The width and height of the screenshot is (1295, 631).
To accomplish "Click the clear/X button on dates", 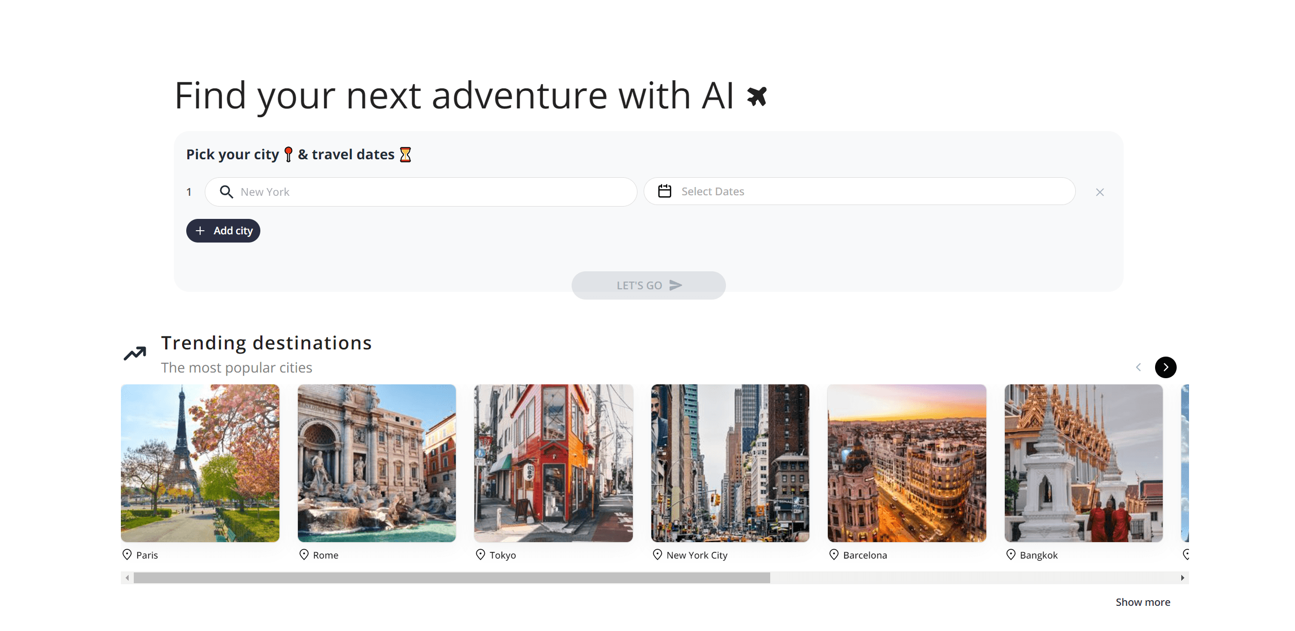I will coord(1100,191).
